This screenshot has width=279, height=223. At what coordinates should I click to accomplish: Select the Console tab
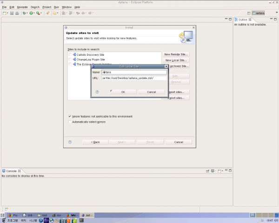tap(11, 171)
